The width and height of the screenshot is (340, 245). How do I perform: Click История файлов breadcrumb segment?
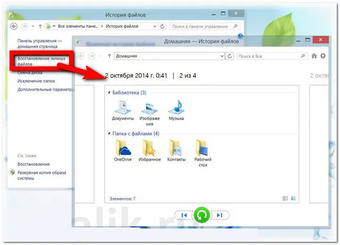click(122, 26)
